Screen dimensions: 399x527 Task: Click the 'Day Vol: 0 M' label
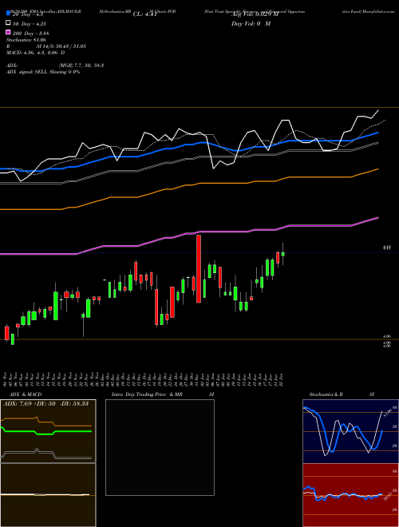coord(251,23)
